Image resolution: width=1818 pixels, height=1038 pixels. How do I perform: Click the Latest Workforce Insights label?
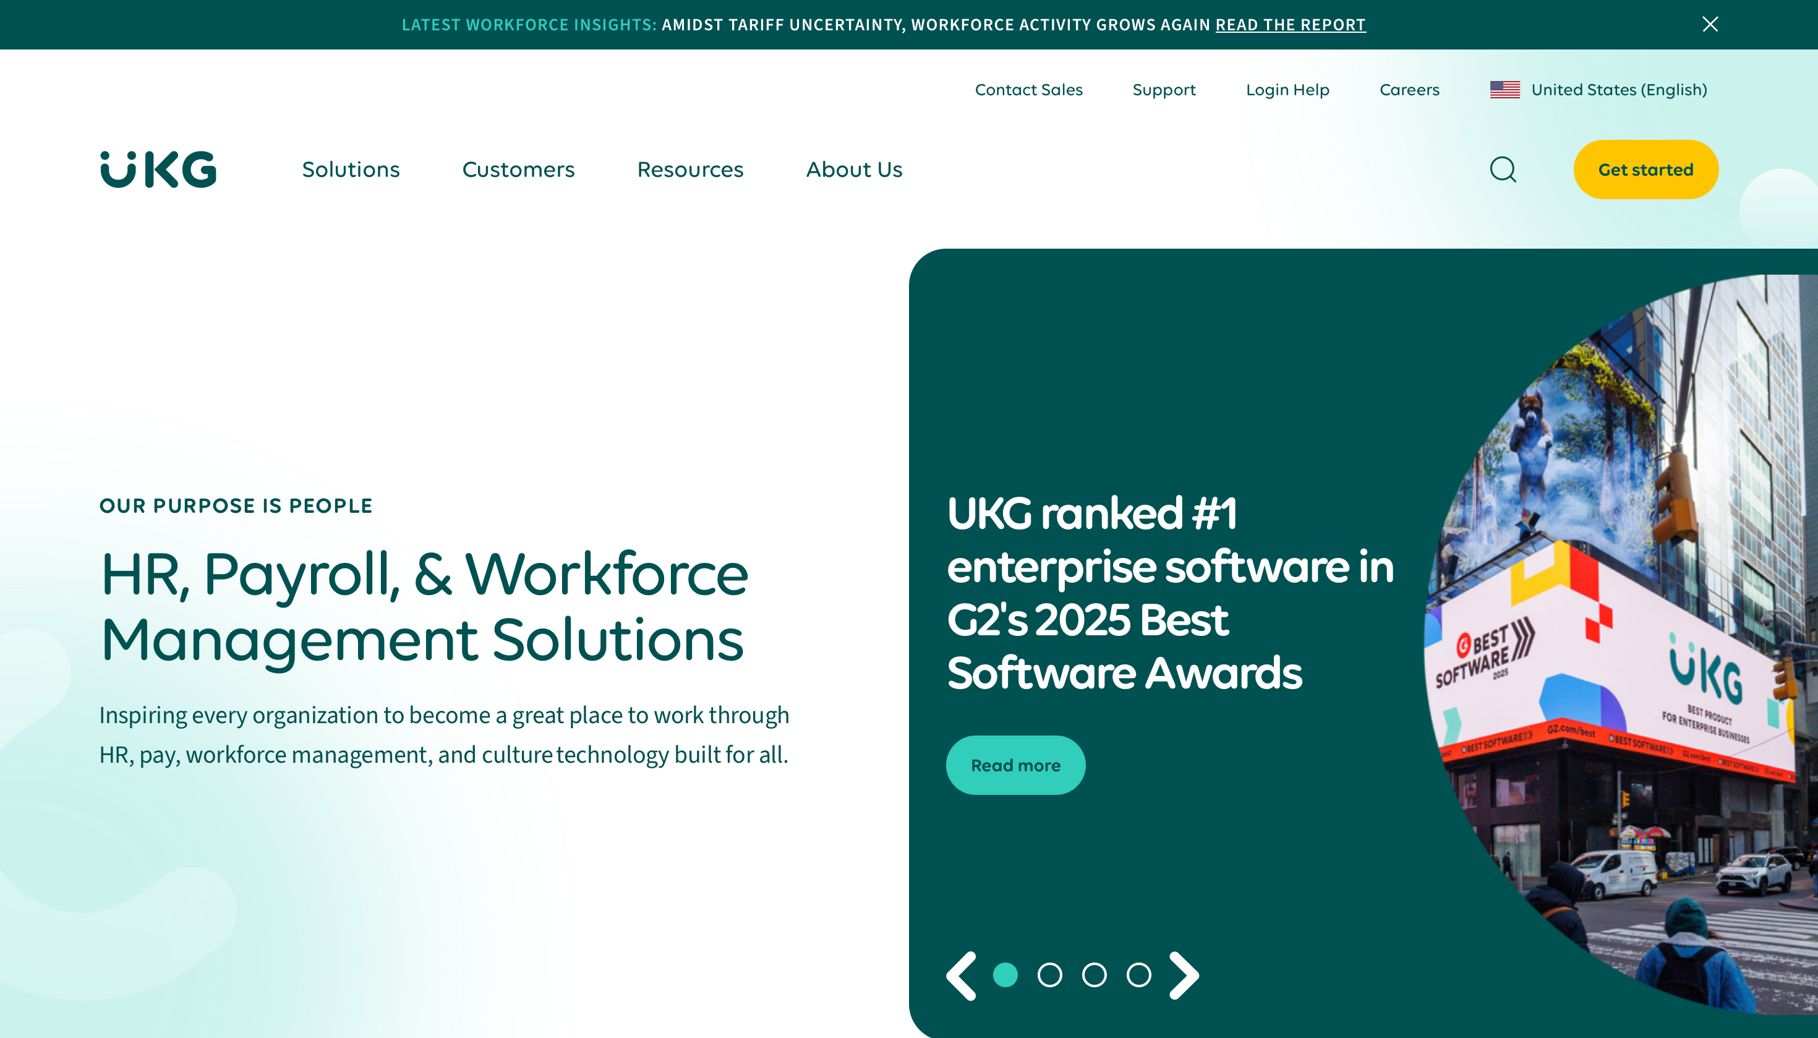(x=529, y=25)
